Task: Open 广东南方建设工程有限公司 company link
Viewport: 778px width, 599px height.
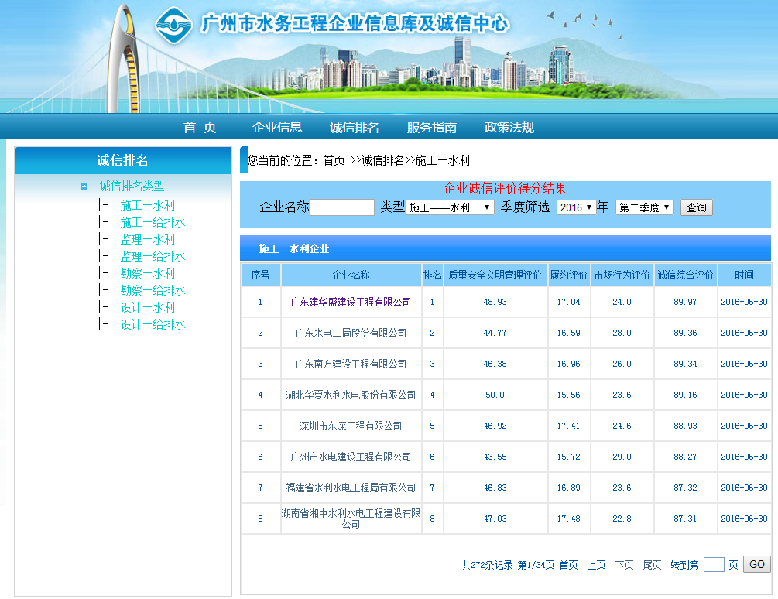Action: point(351,364)
